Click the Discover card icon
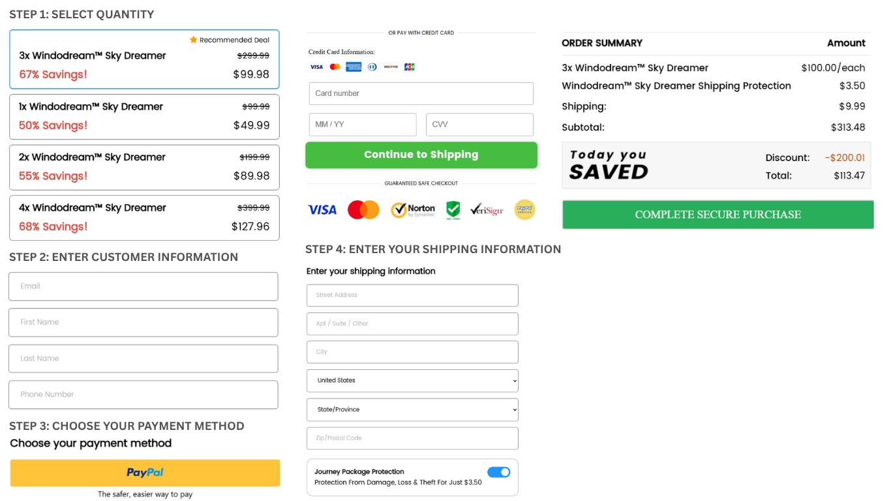The width and height of the screenshot is (891, 501). pos(391,66)
